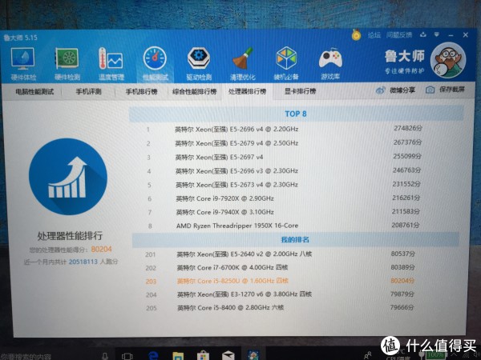Screen dimensions: 481x360
Task: Open the 硬件检测 hardware detection icon
Action: pos(67,64)
